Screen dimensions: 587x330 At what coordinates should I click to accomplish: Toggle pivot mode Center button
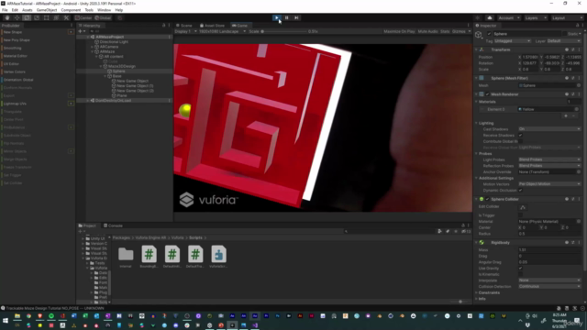point(83,17)
